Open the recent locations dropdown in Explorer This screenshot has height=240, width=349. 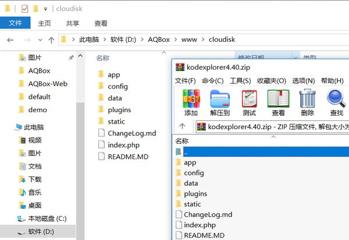pos(40,40)
